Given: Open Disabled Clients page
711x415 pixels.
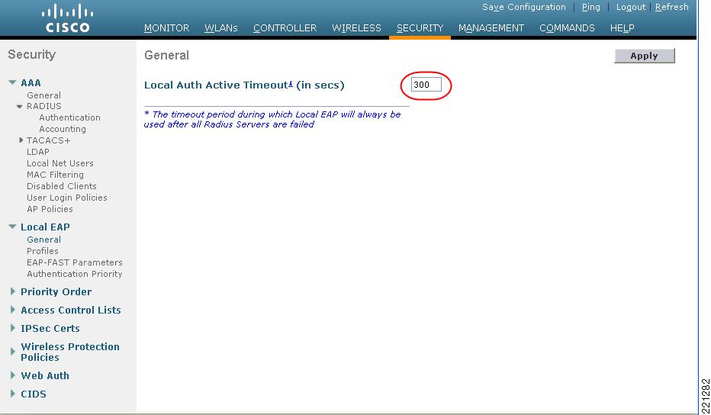Looking at the screenshot, I should (61, 186).
